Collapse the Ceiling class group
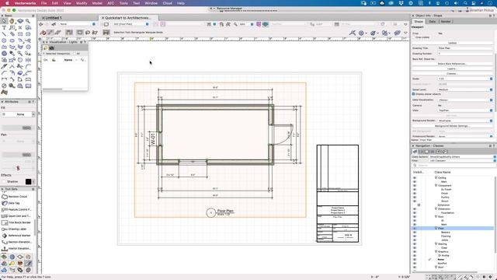 [x=436, y=178]
